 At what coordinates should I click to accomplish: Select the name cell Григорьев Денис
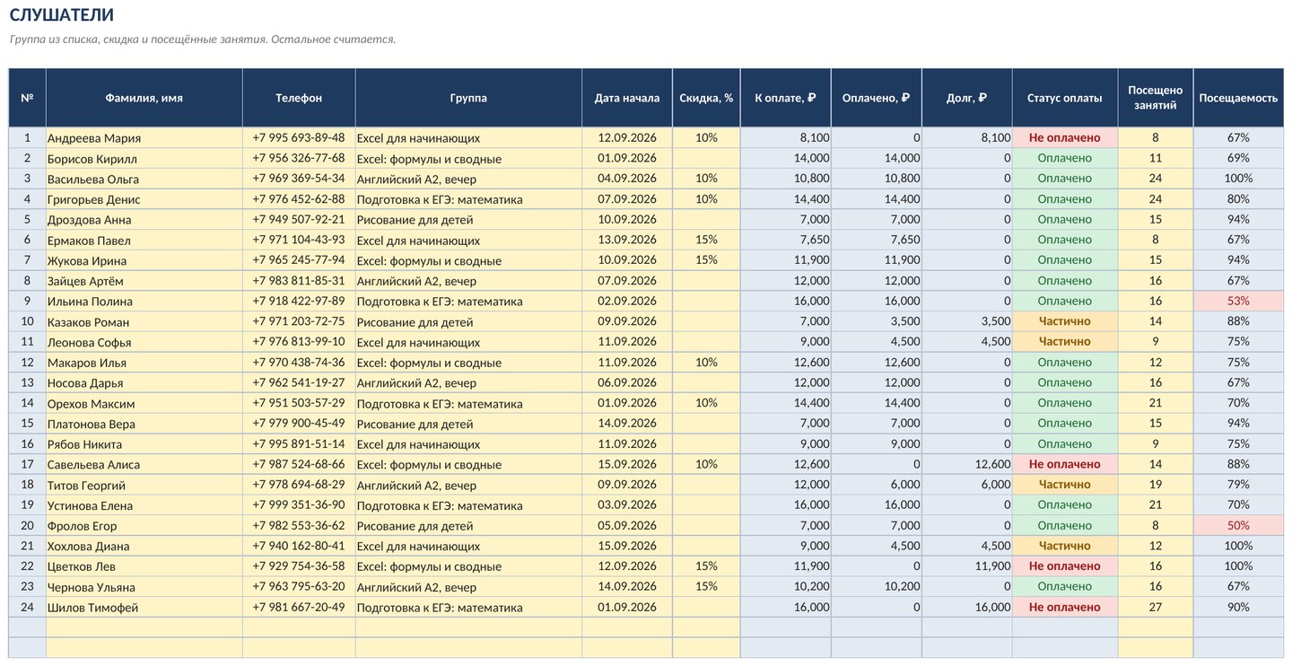[144, 199]
